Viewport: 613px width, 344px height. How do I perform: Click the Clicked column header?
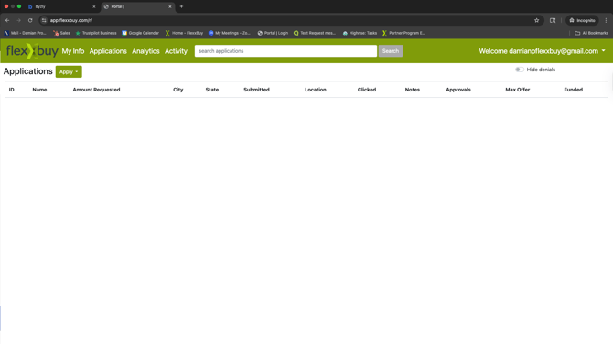tap(367, 90)
